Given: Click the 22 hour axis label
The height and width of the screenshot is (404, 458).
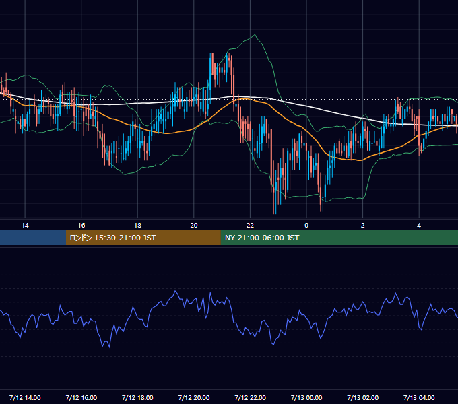Looking at the screenshot, I should [250, 226].
